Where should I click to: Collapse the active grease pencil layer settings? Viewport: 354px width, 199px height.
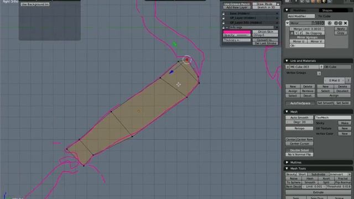click(x=227, y=27)
